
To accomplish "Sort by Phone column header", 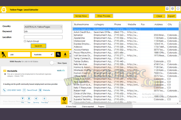I will tap(120, 24).
